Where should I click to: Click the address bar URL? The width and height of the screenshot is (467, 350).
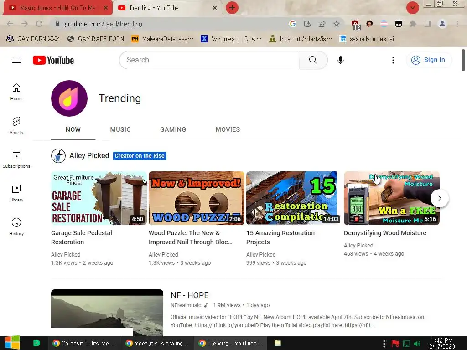coord(104,24)
